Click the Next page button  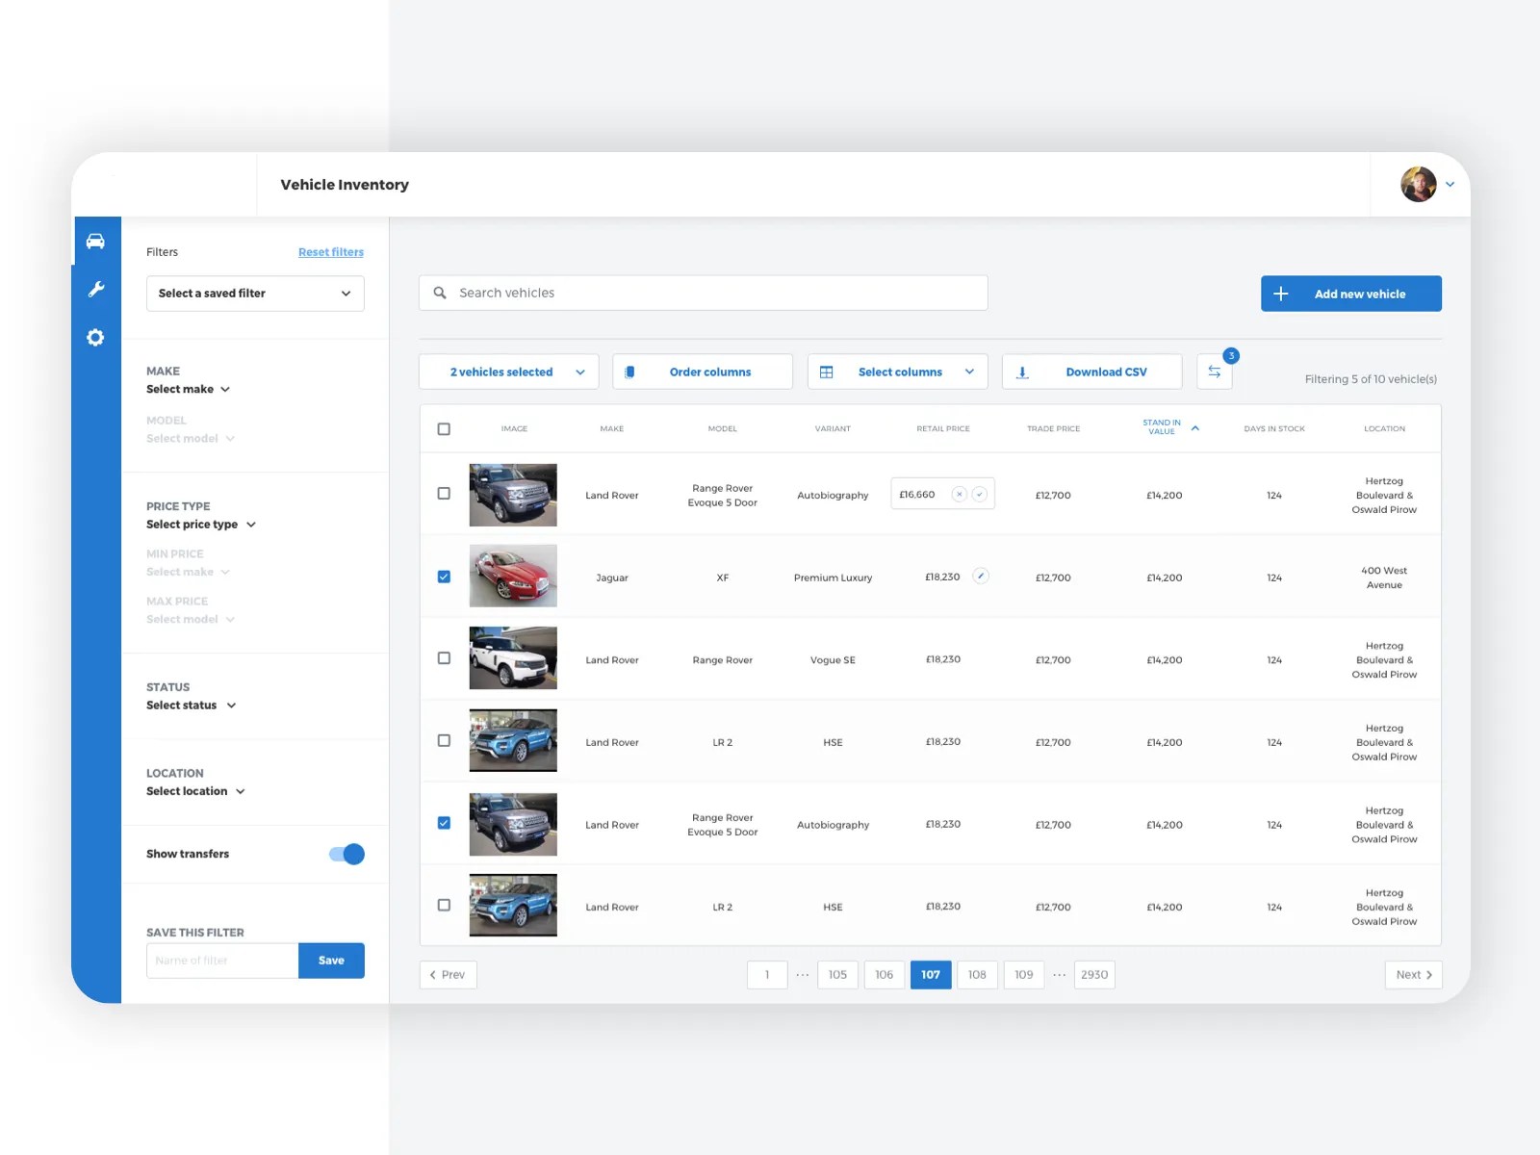point(1414,975)
